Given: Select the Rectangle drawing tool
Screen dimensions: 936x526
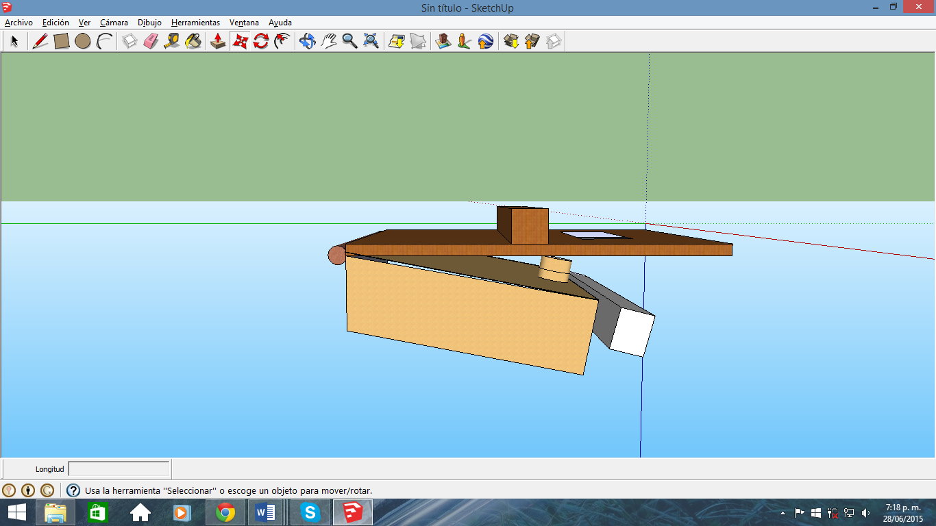Looking at the screenshot, I should (x=60, y=41).
